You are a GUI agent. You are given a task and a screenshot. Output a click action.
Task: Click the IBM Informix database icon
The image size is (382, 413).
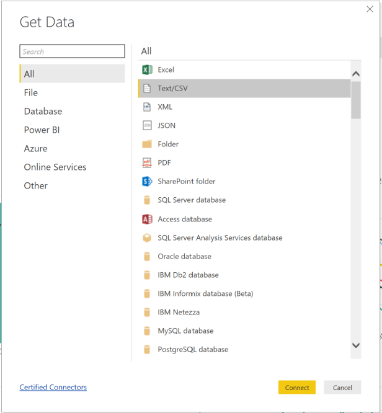coord(147,294)
